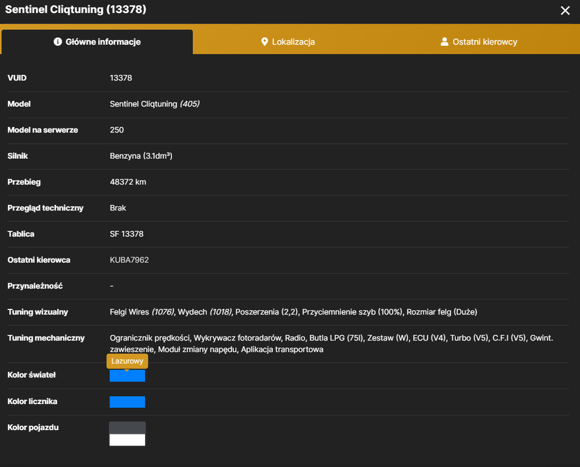This screenshot has width=580, height=467.
Task: Click the Ostatni kierowca label
Action: point(39,260)
